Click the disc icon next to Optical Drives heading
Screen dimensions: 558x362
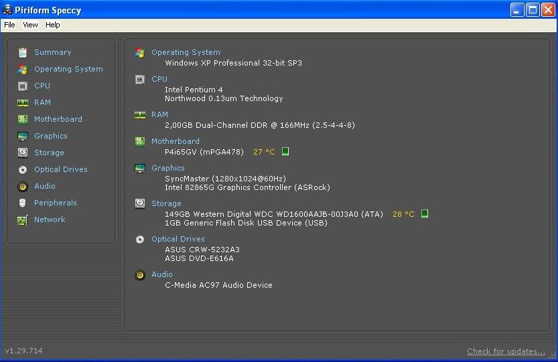(x=140, y=240)
